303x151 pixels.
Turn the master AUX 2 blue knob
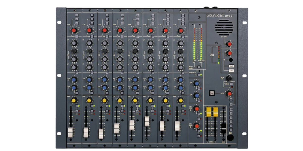[x=196, y=83]
